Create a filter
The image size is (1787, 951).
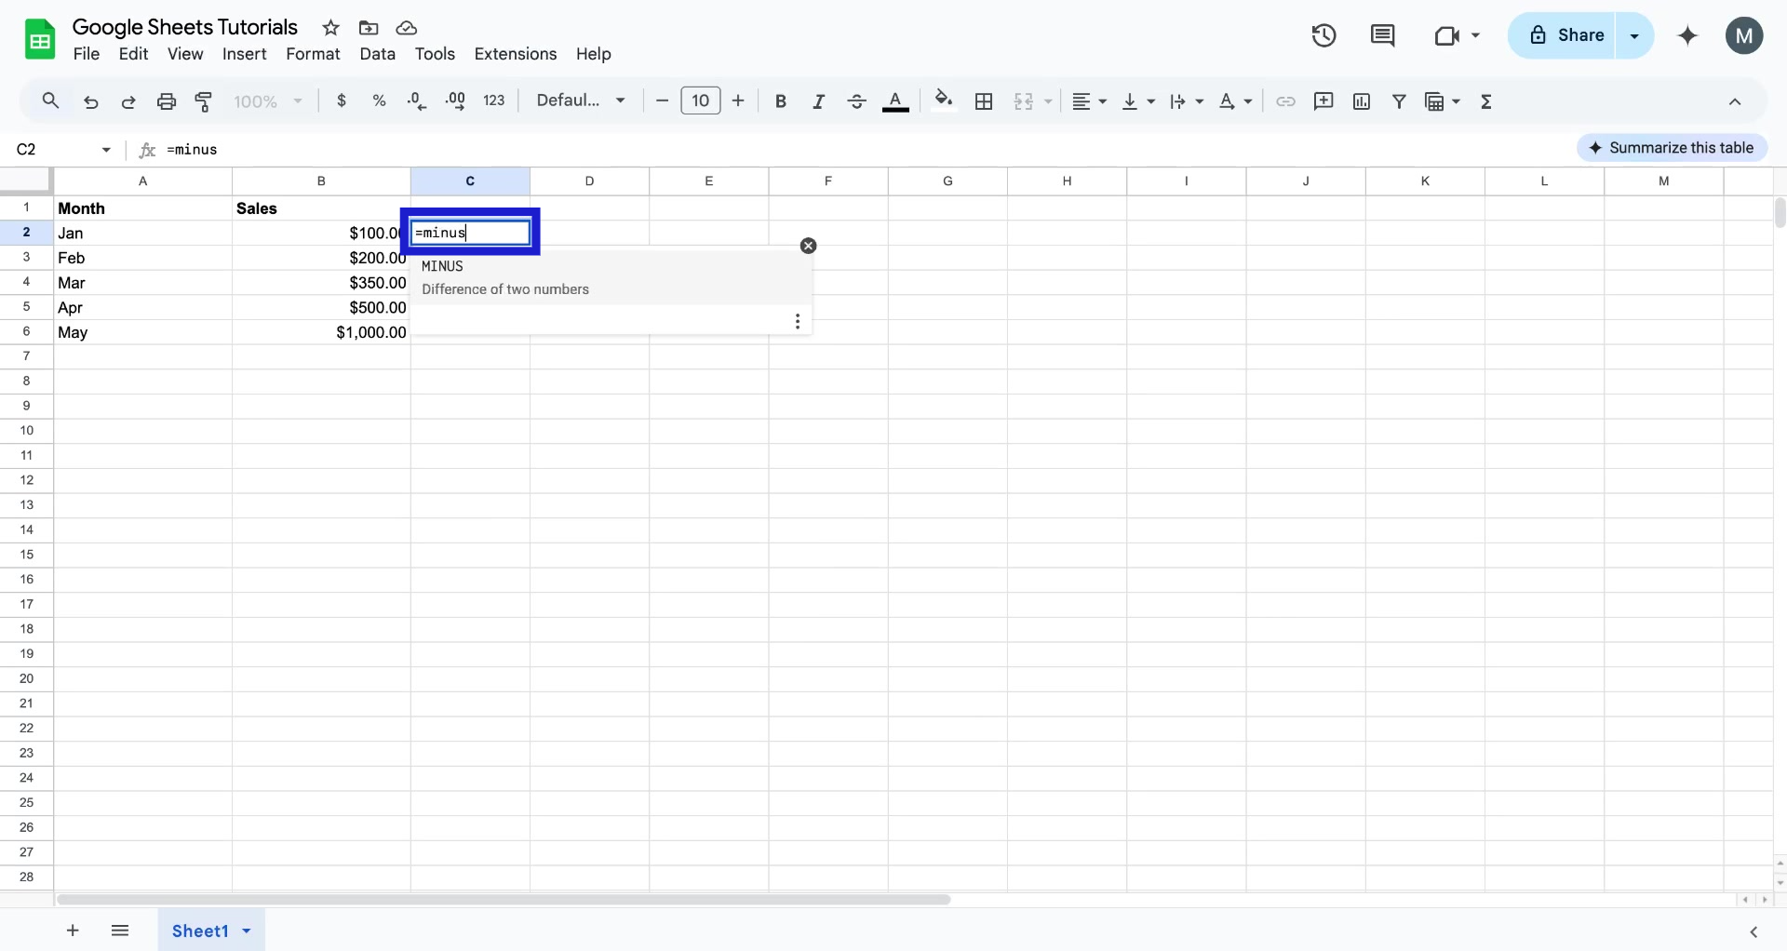(x=1400, y=100)
